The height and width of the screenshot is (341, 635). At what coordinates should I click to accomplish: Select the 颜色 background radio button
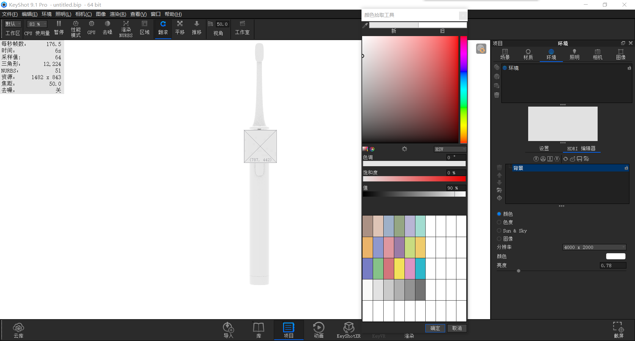499,214
